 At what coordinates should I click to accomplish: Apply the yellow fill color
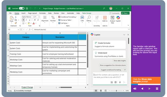click(x=29, y=23)
